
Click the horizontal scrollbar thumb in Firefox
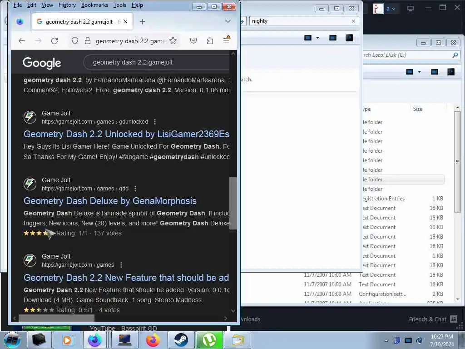[x=56, y=318]
